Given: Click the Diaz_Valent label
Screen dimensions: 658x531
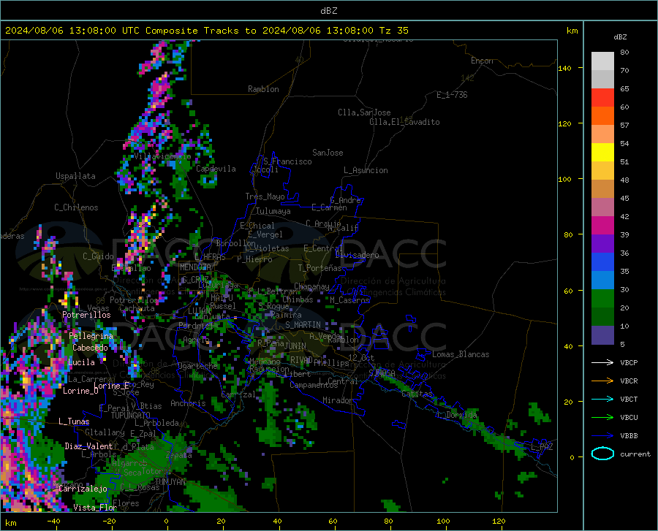Looking at the screenshot, I should pos(88,446).
